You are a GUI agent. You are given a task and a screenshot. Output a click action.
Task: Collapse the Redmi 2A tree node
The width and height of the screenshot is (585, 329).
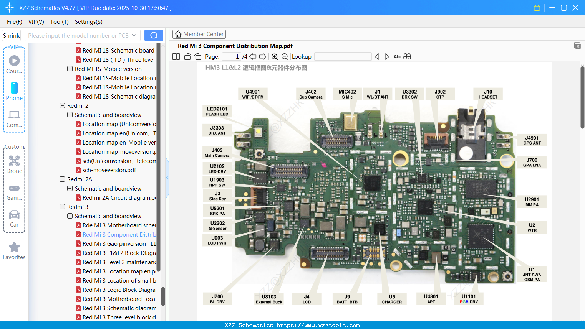pos(62,179)
